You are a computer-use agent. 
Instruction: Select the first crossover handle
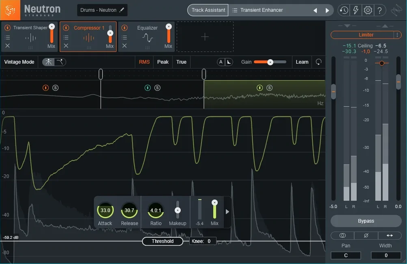tap(101, 74)
